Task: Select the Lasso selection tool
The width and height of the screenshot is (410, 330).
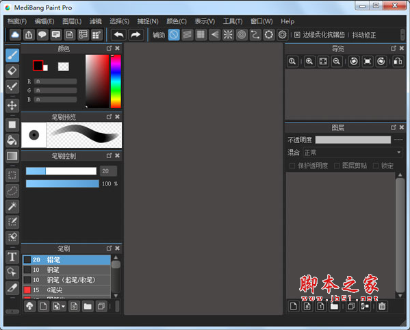Action: (12, 190)
